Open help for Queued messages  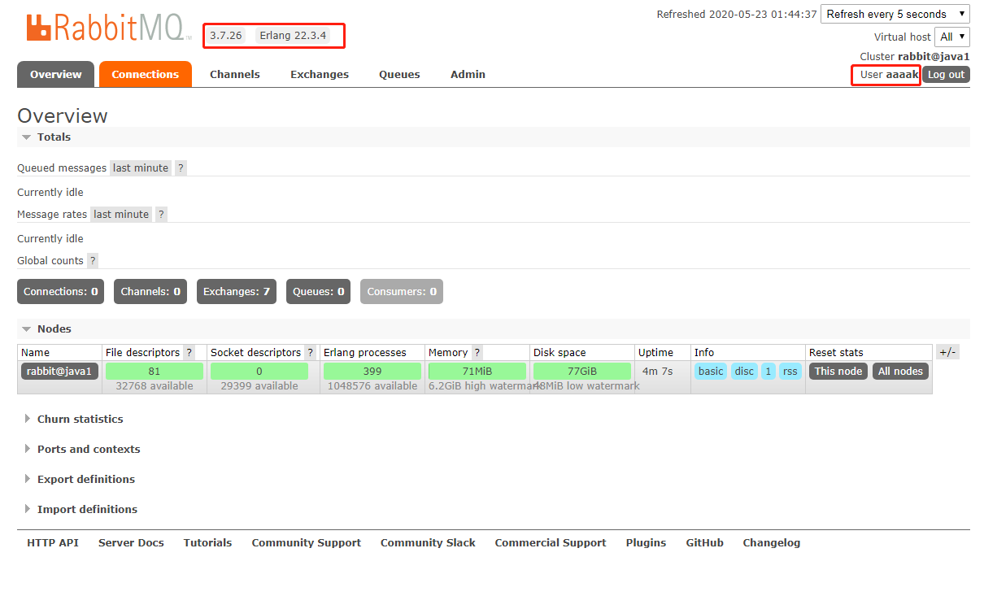coord(181,167)
